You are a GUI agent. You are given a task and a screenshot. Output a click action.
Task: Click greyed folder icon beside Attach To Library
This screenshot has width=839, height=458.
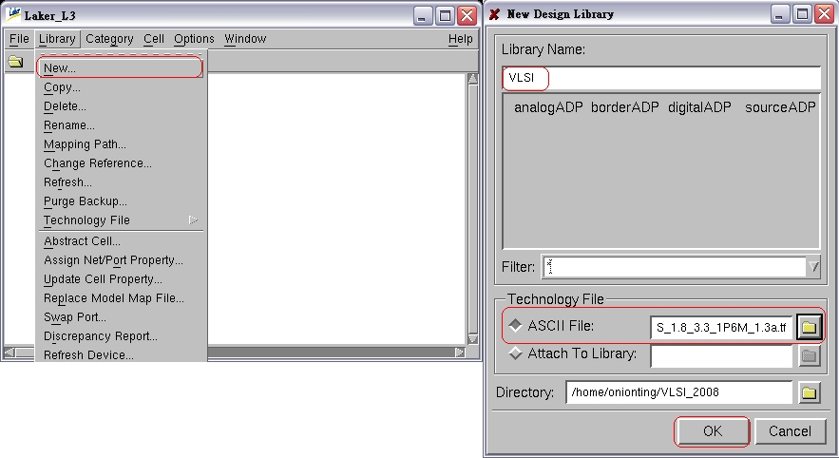click(809, 354)
